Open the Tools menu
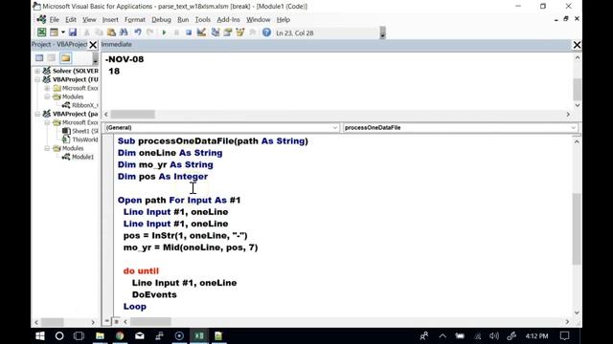This screenshot has width=613, height=344. pos(202,19)
